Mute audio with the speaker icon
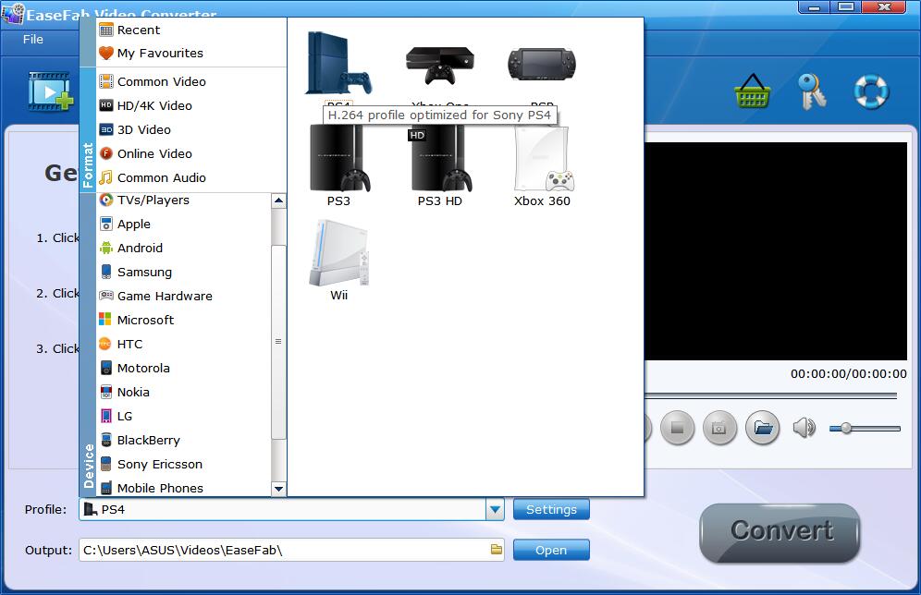921x595 pixels. point(804,428)
